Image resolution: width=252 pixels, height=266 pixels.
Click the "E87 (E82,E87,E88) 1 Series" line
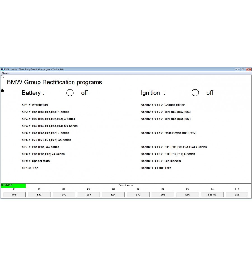pos(45,112)
